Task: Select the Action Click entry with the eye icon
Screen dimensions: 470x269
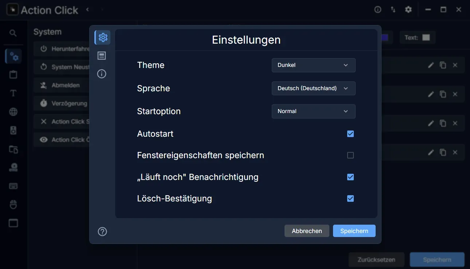Action: tap(62, 140)
